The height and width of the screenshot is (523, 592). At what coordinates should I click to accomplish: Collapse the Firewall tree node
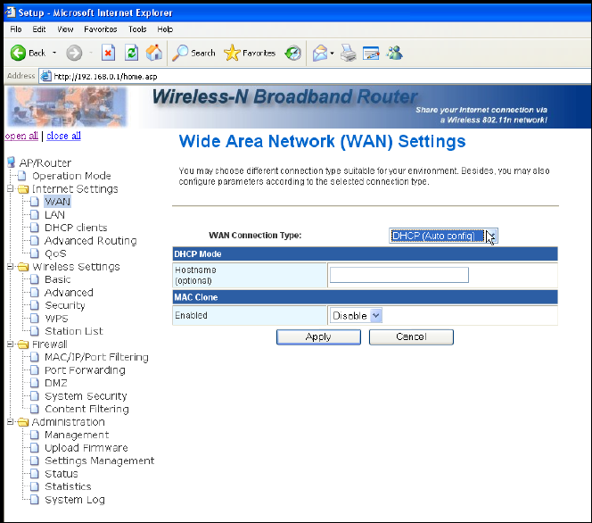click(10, 344)
